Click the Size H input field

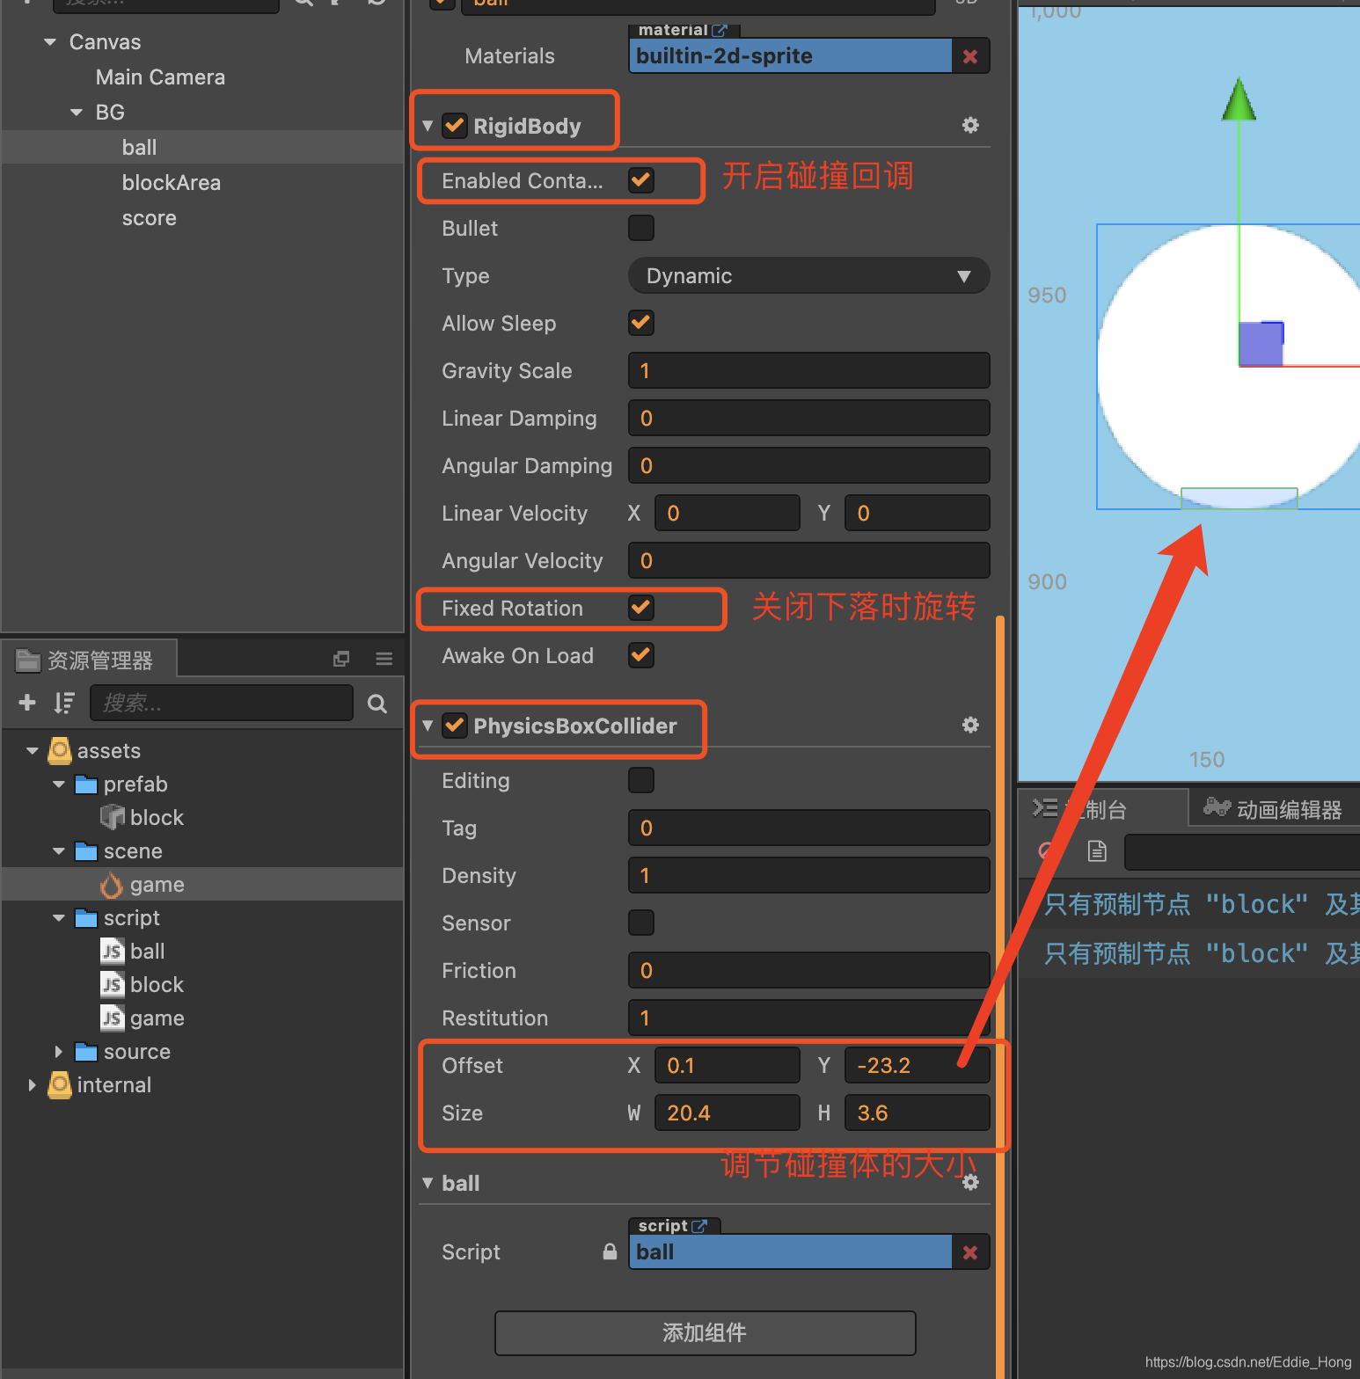point(917,1113)
